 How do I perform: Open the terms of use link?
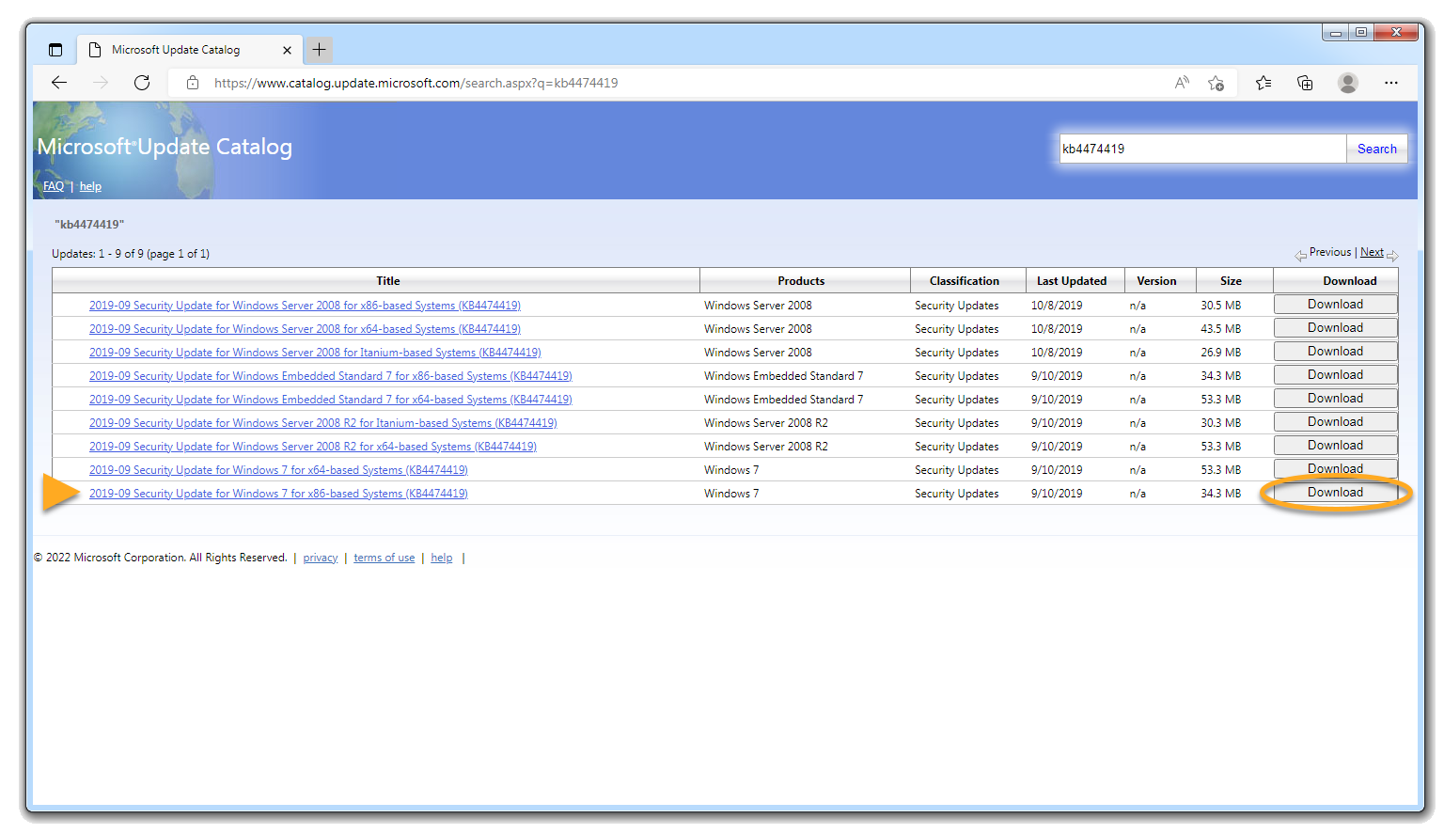[x=384, y=558]
